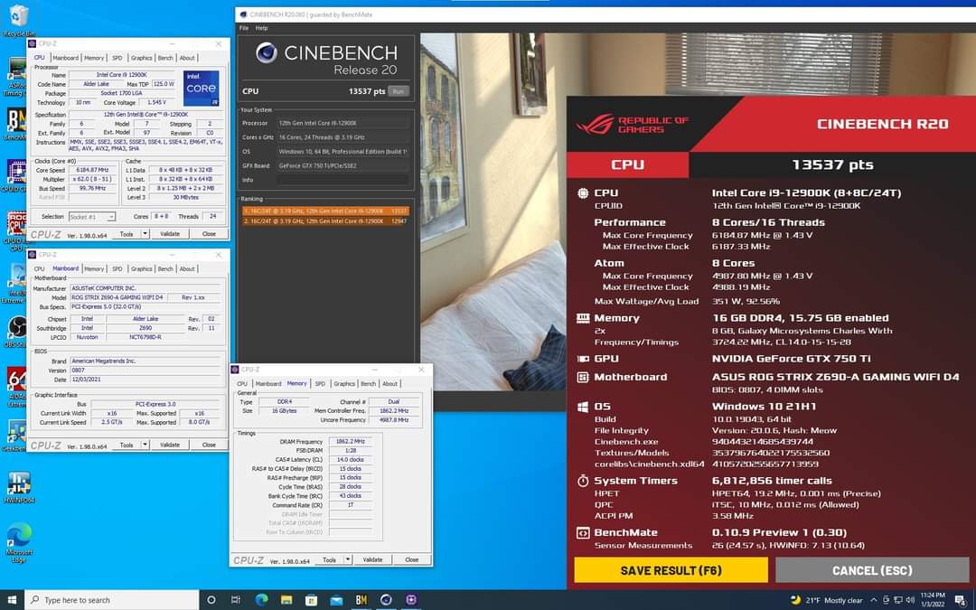976x610 pixels.
Task: Click GFX Board value GeForce GTX 750 Ti
Action: (343, 165)
